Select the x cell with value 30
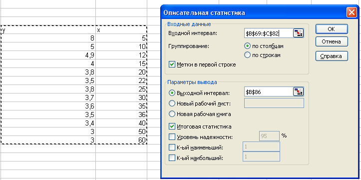Image resolution: width=361 pixels, height=180 pixels. click(121, 97)
